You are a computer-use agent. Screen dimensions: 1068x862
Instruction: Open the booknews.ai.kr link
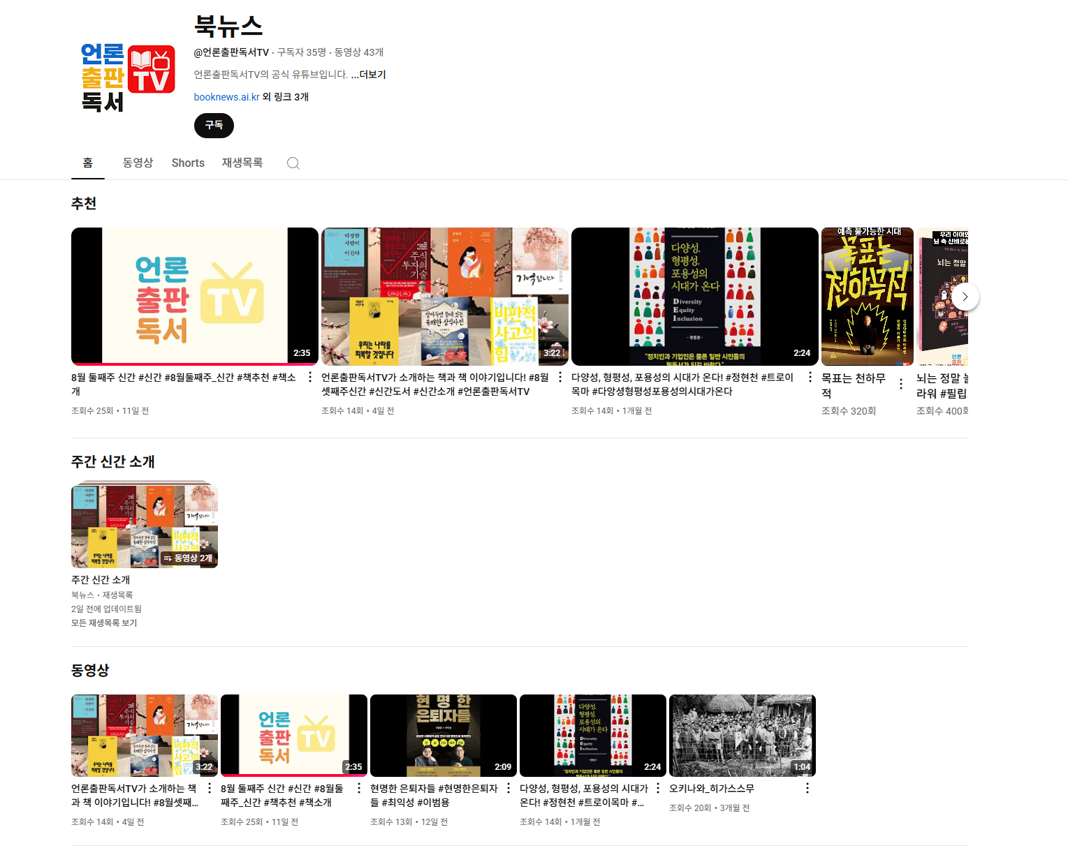click(226, 96)
